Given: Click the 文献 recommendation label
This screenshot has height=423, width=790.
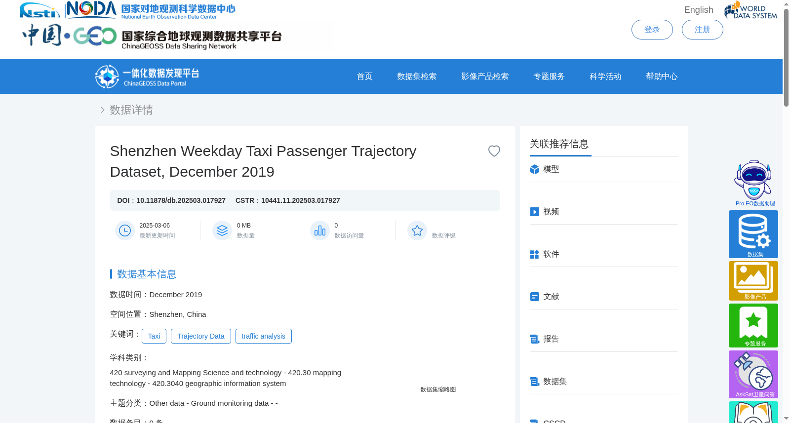Looking at the screenshot, I should [551, 297].
